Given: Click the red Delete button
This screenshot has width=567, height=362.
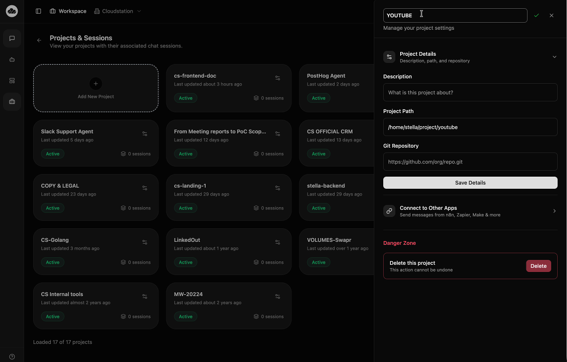Looking at the screenshot, I should [538, 266].
